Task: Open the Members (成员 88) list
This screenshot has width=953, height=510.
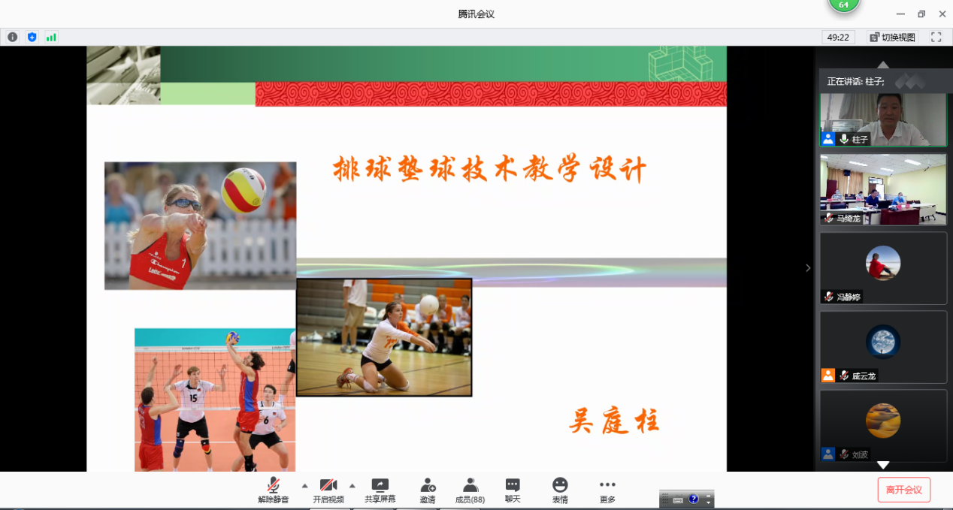Action: (x=470, y=490)
